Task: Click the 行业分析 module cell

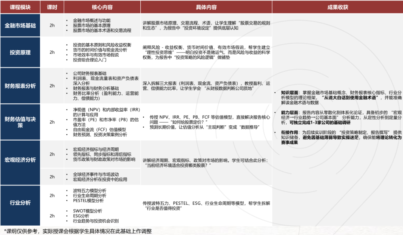Action: pyautogui.click(x=20, y=203)
